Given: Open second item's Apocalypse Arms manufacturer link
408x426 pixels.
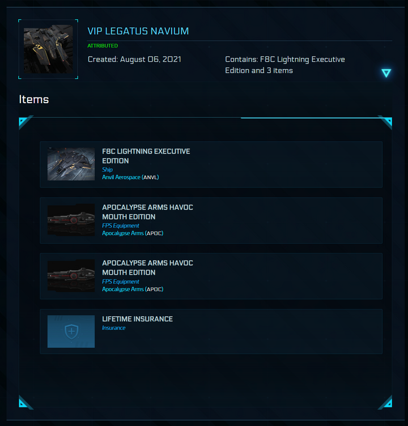Looking at the screenshot, I should 123,289.
